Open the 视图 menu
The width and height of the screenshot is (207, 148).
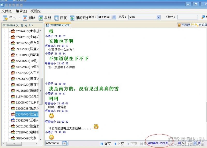coord(36,11)
